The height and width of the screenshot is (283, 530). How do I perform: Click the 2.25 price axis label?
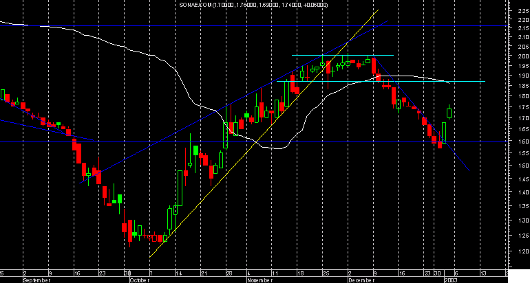(x=523, y=11)
